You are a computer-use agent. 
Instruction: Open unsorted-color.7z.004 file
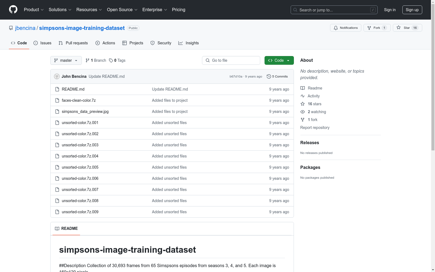pyautogui.click(x=80, y=156)
